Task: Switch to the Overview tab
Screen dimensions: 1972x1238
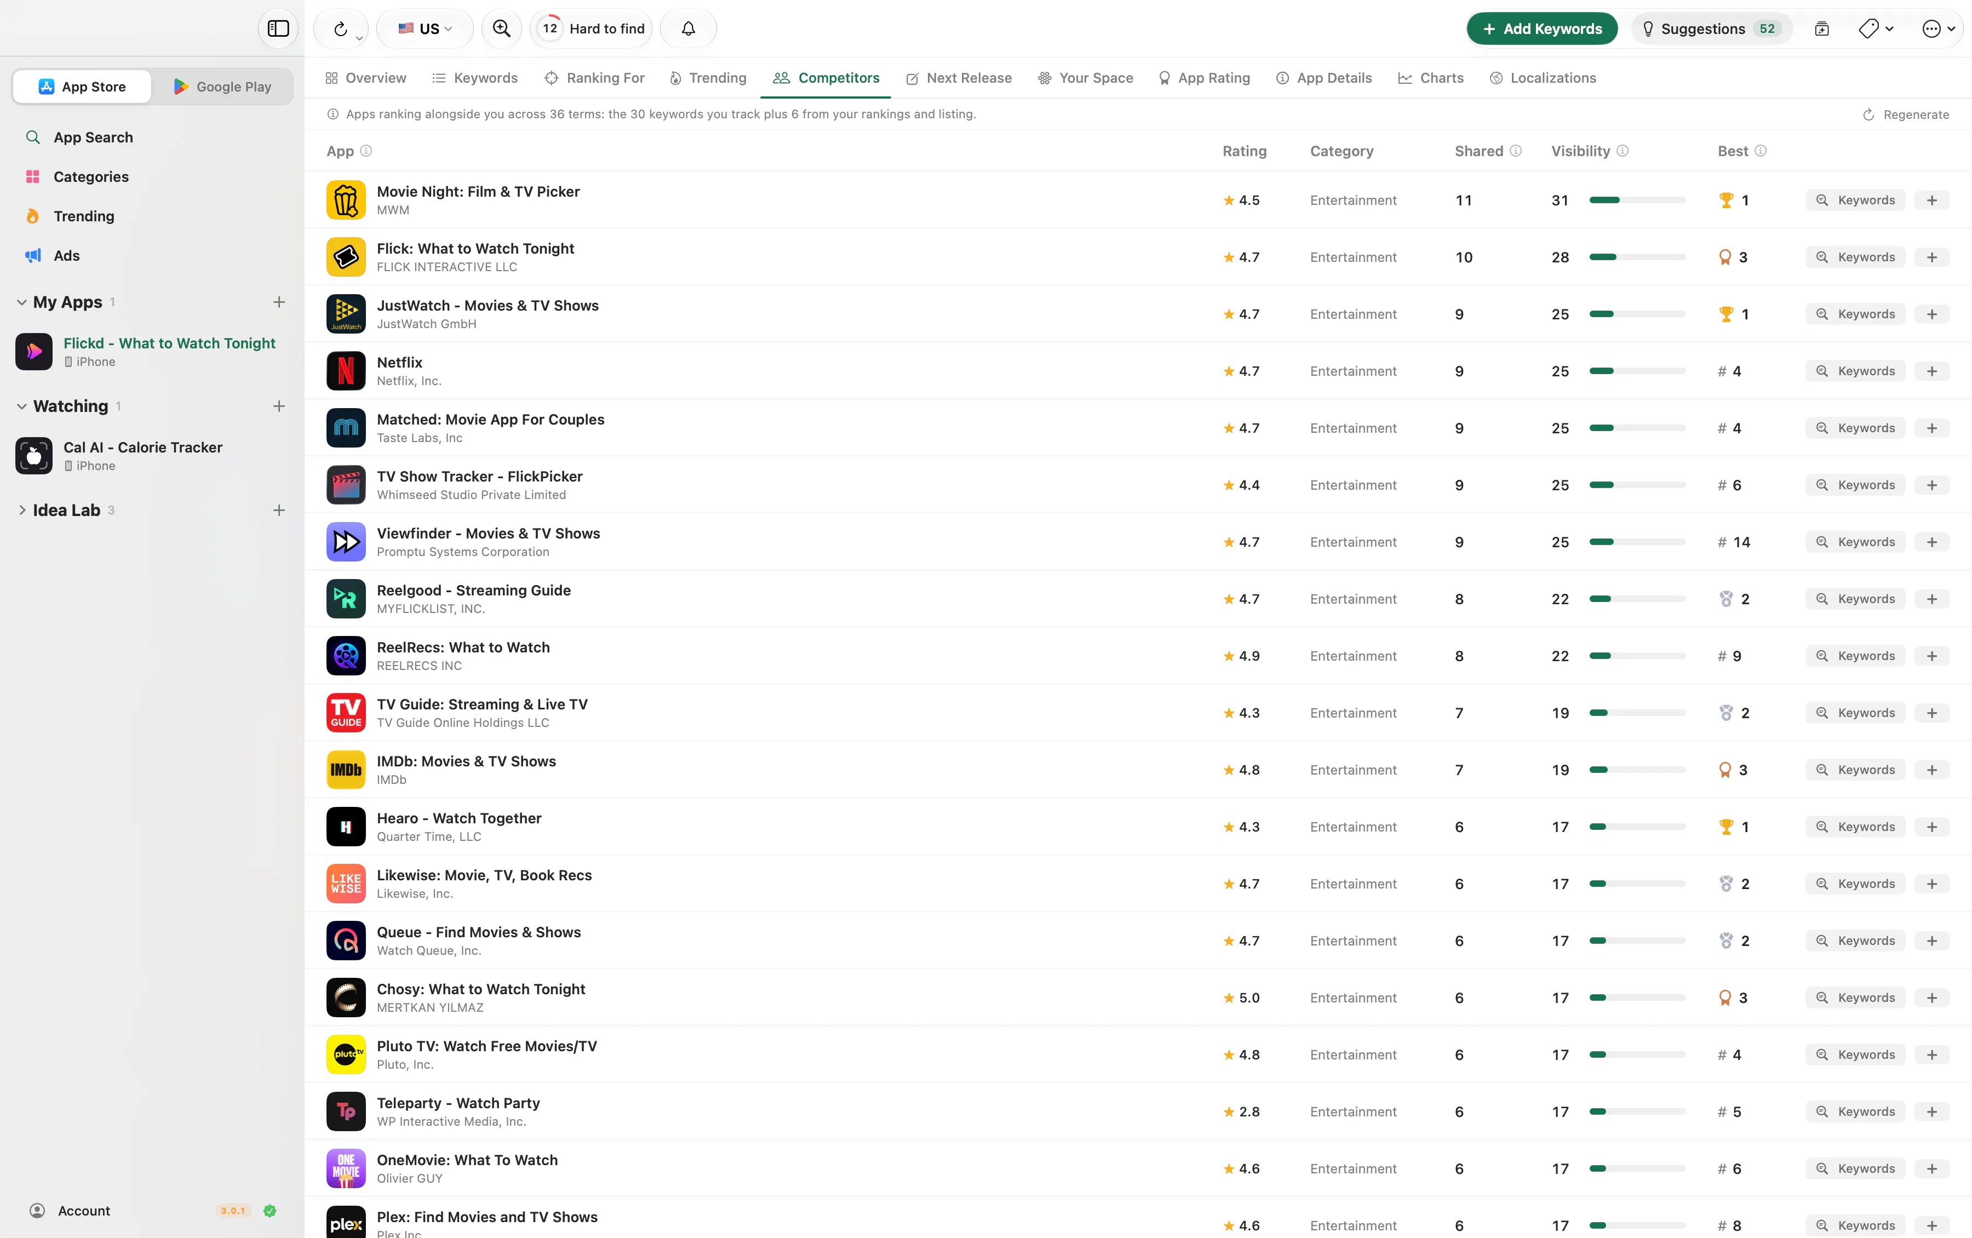Action: (365, 78)
